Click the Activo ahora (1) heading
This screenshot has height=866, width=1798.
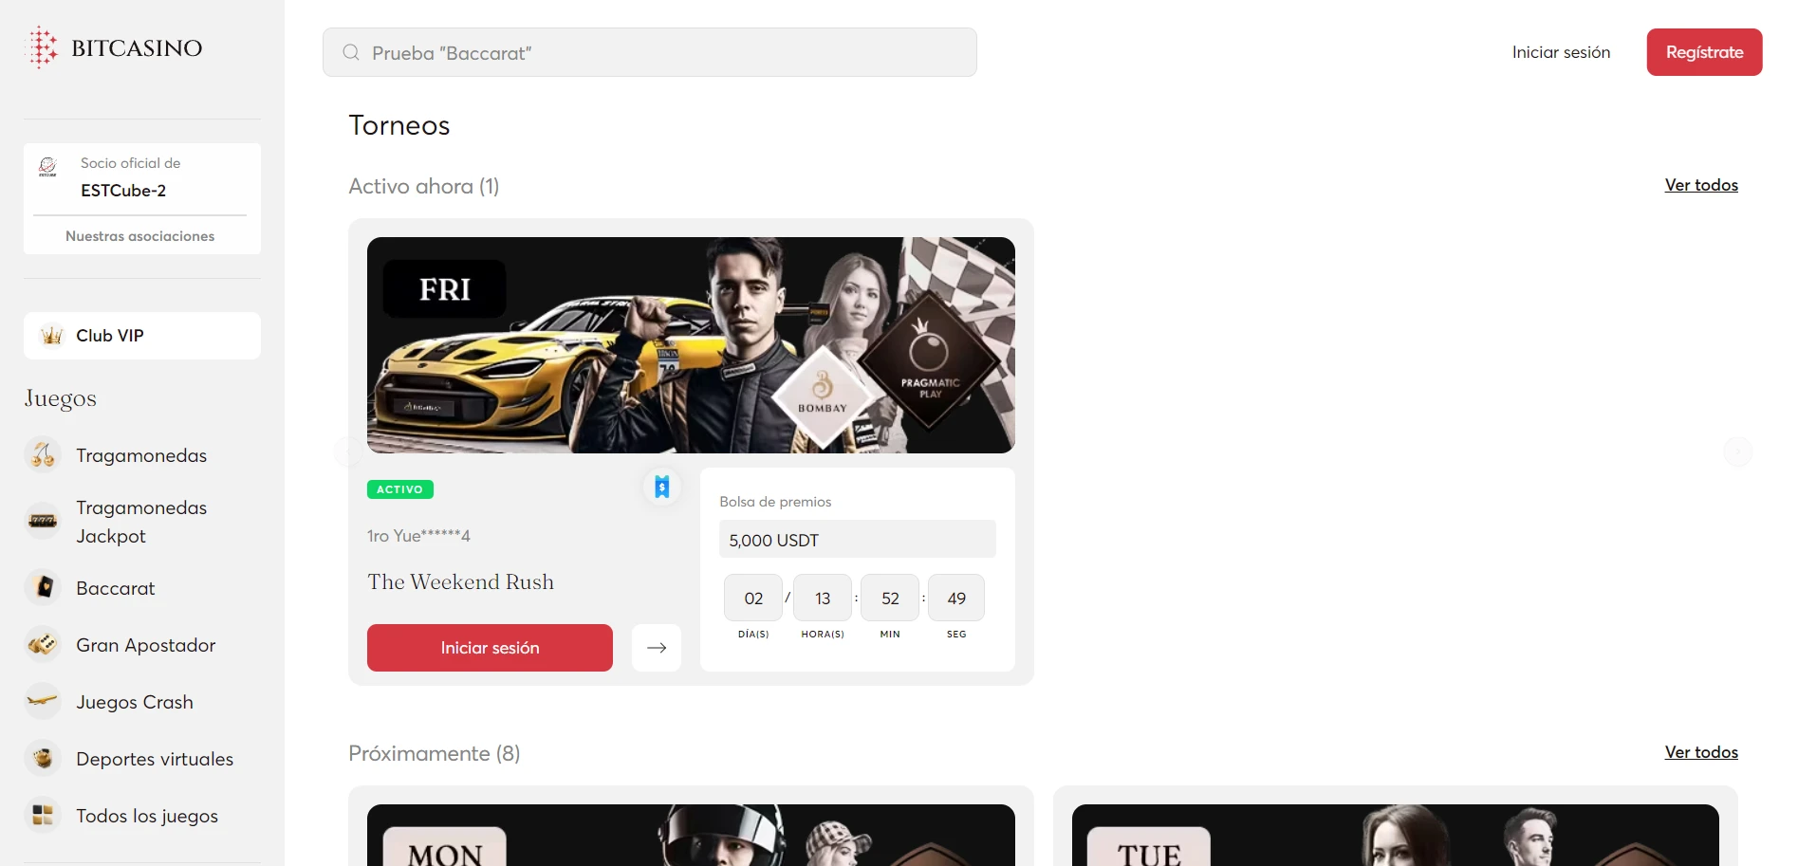pos(424,186)
